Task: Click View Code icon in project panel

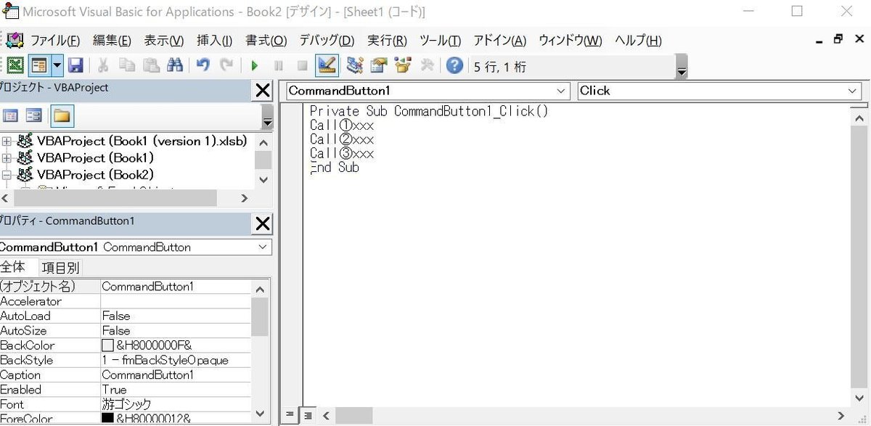Action: tap(10, 115)
